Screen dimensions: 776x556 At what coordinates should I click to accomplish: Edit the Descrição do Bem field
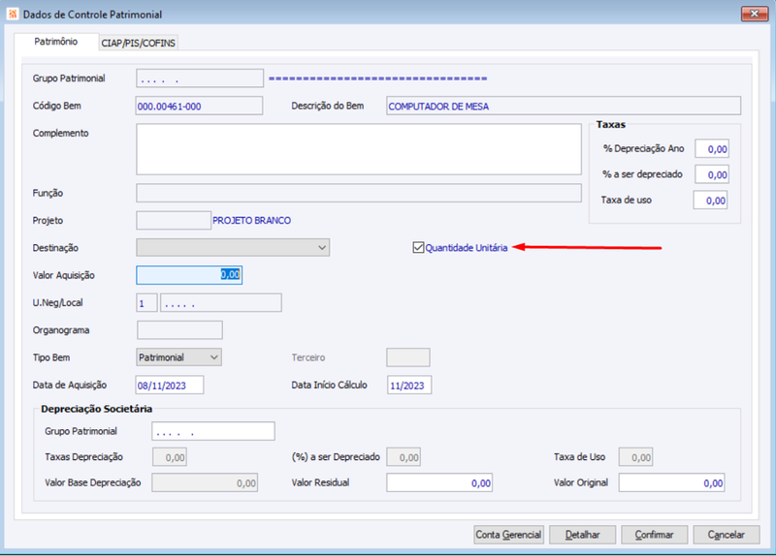pos(564,106)
